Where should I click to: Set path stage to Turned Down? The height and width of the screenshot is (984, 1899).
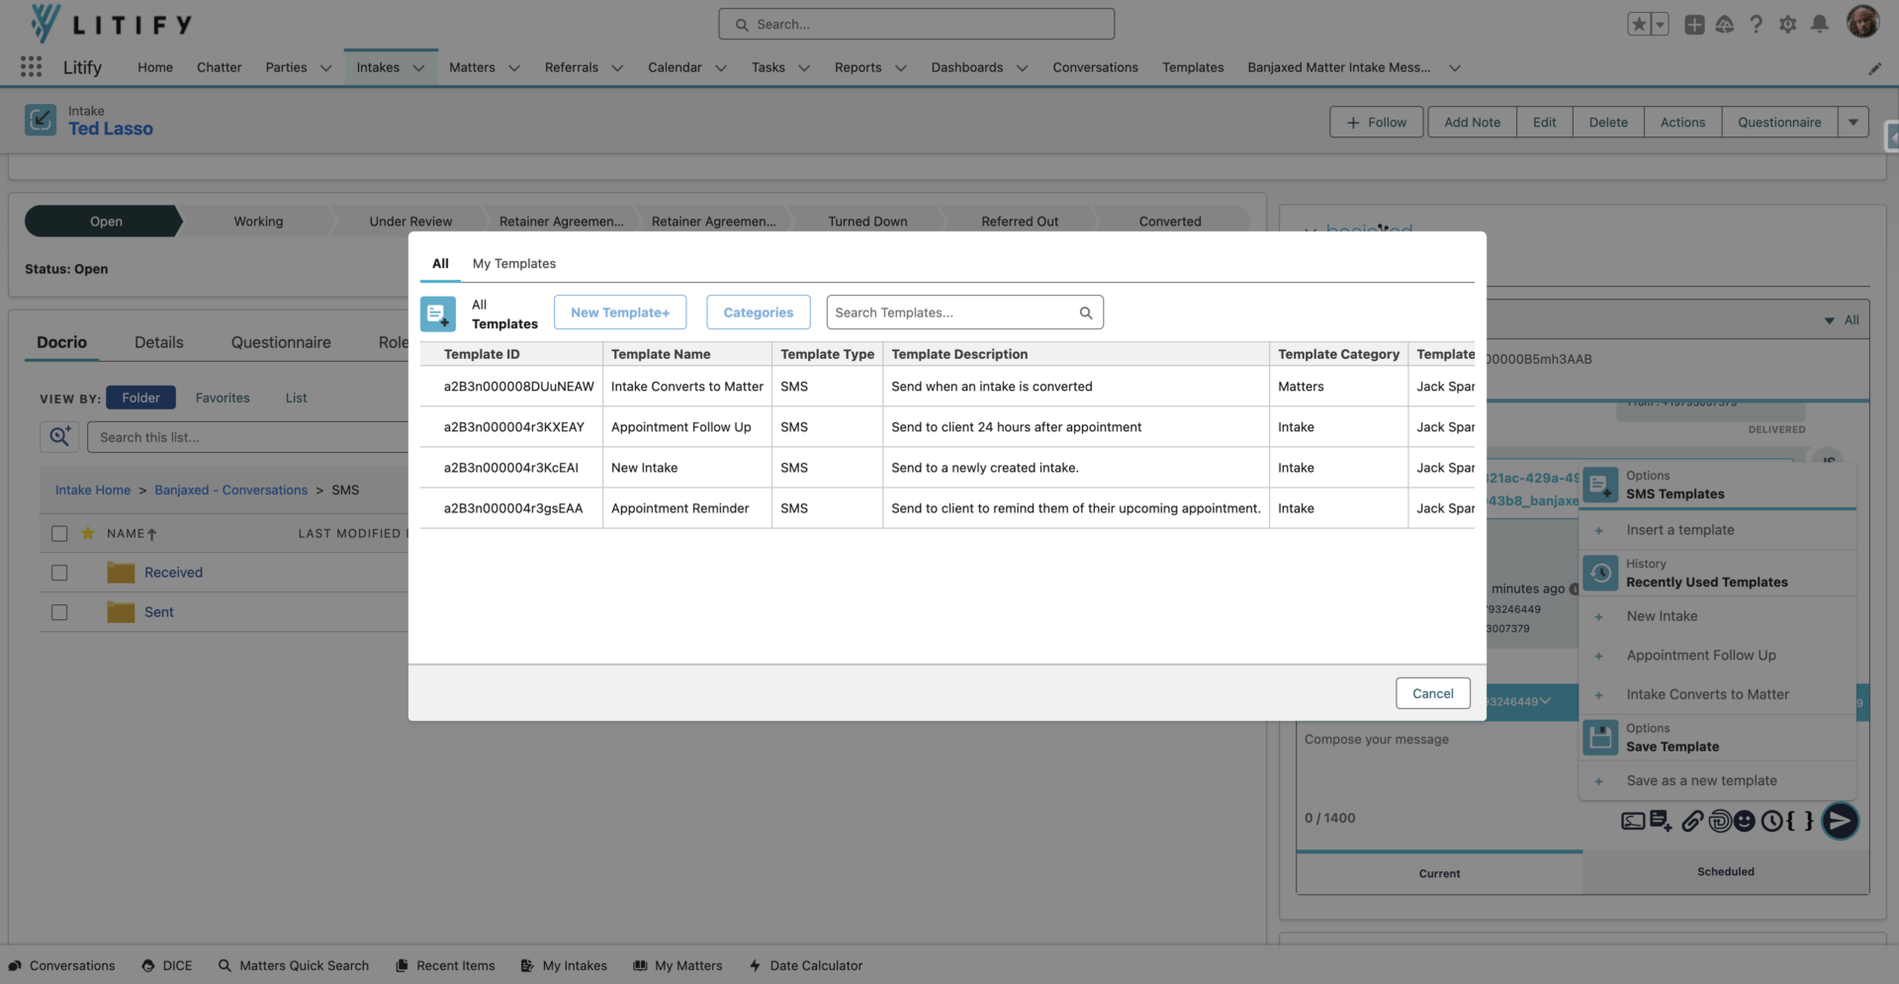(x=867, y=222)
